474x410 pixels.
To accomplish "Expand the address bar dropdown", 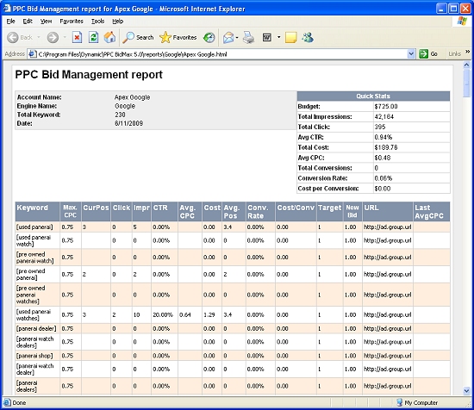I will 411,54.
